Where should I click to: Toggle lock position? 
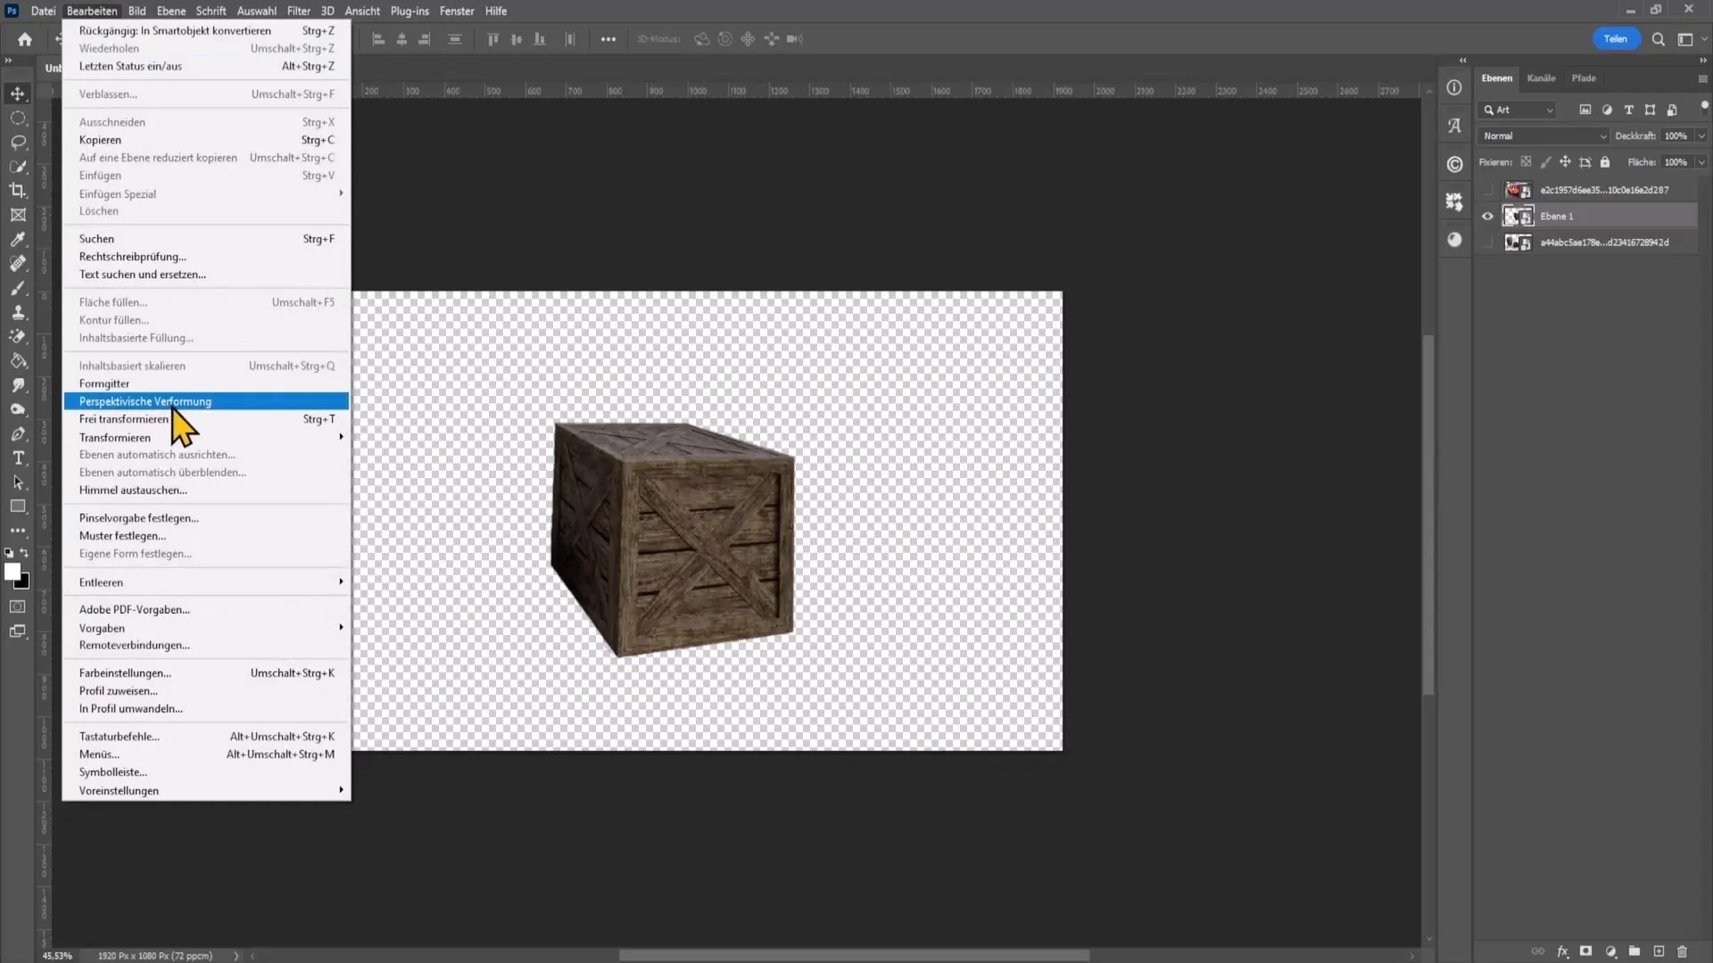(x=1565, y=162)
